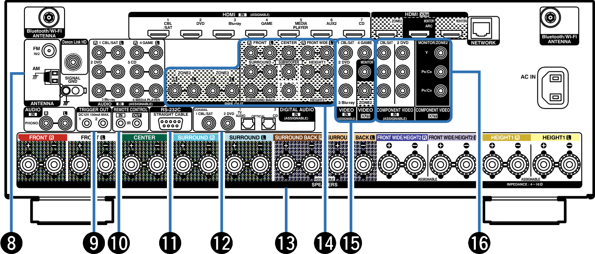Click the red FRONT R speaker label

[x=42, y=138]
